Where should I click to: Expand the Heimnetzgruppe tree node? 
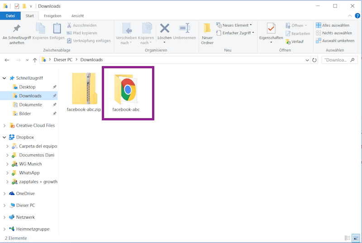click(4, 229)
